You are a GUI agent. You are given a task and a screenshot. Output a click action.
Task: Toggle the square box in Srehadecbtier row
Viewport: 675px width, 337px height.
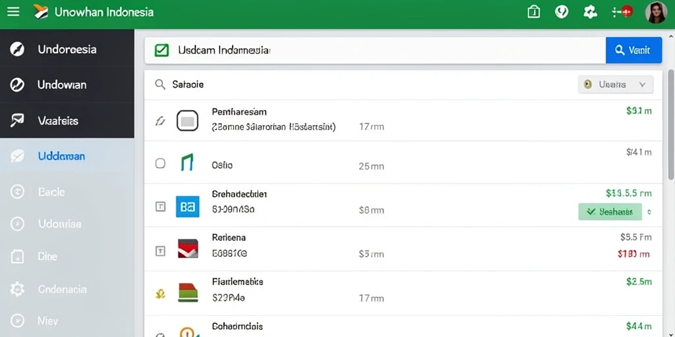pyautogui.click(x=160, y=207)
